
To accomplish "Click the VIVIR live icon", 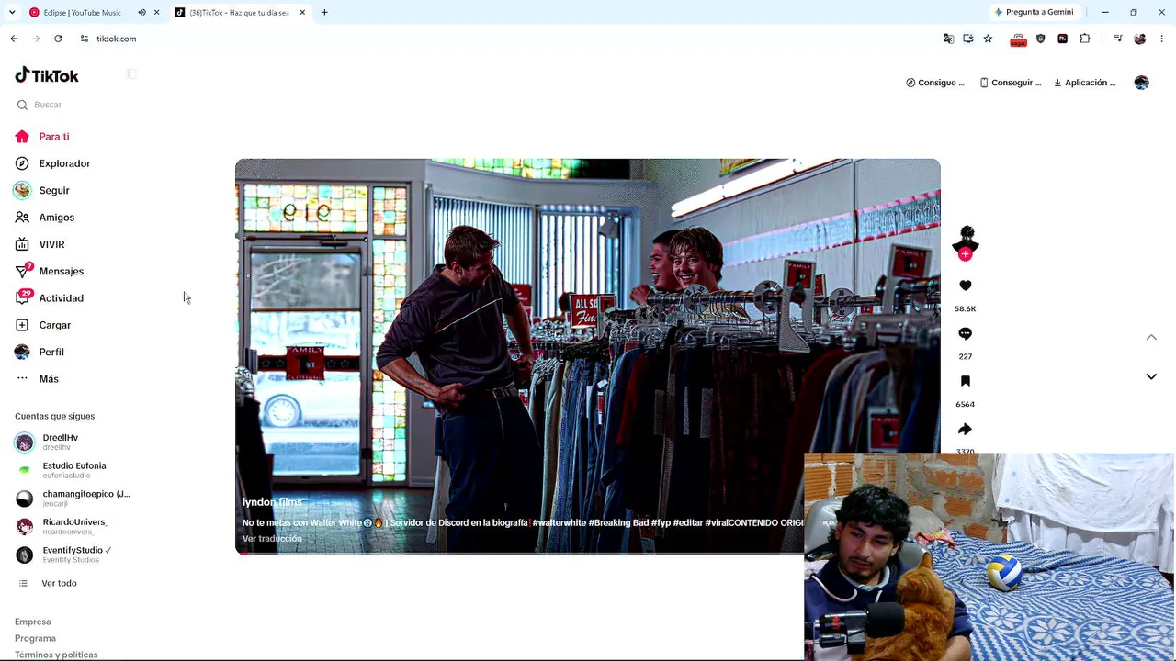I will 22,244.
